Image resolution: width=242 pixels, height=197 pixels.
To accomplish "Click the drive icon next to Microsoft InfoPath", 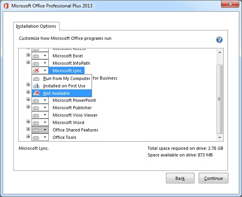I will [36, 63].
